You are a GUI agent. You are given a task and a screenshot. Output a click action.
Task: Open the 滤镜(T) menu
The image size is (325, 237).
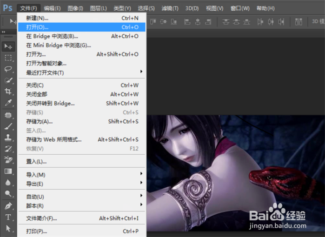[x=170, y=8]
